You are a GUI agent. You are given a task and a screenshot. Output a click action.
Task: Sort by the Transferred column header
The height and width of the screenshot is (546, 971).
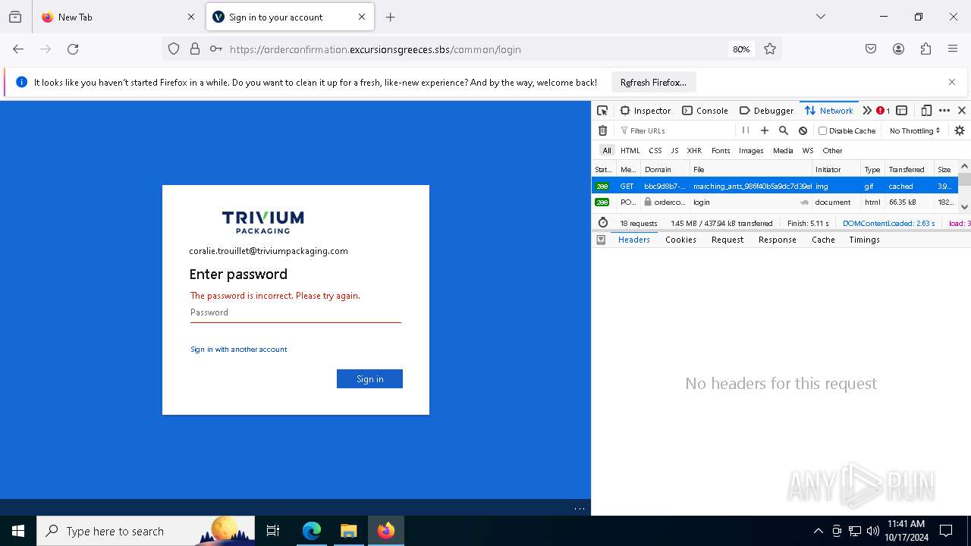(909, 169)
